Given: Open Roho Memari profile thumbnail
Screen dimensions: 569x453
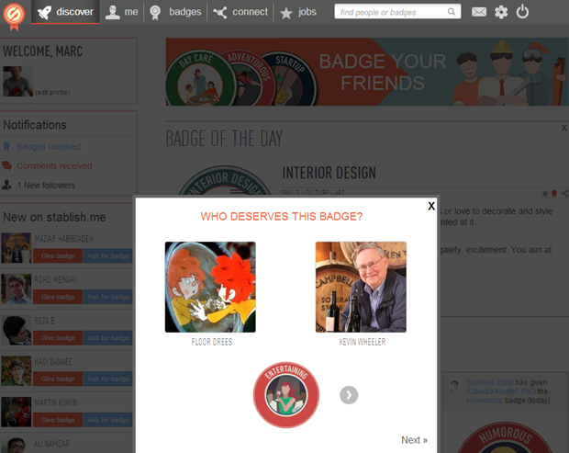Looking at the screenshot, I should 16,289.
